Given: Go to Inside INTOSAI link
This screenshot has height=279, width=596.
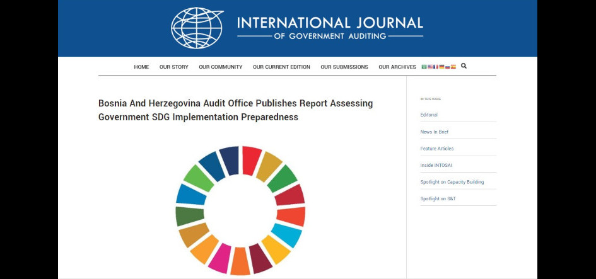Looking at the screenshot, I should (436, 165).
